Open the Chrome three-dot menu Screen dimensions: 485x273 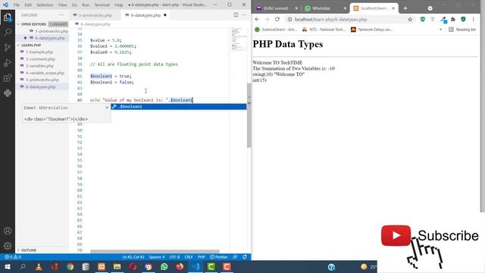[x=473, y=19]
